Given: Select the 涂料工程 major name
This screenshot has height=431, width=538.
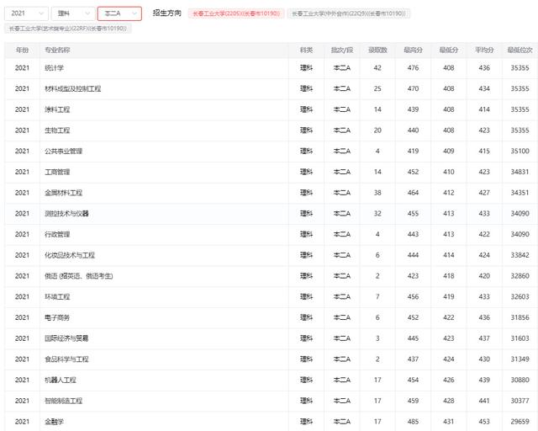Looking at the screenshot, I should (x=57, y=109).
